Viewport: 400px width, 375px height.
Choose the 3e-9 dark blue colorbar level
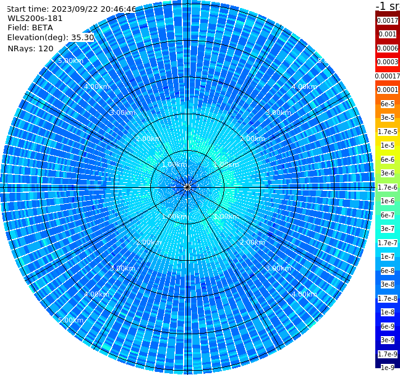click(x=388, y=340)
